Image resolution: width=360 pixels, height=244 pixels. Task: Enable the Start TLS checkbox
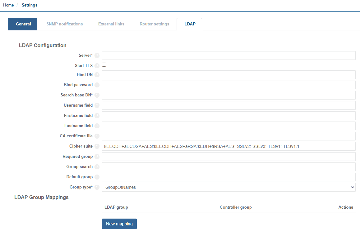click(104, 64)
